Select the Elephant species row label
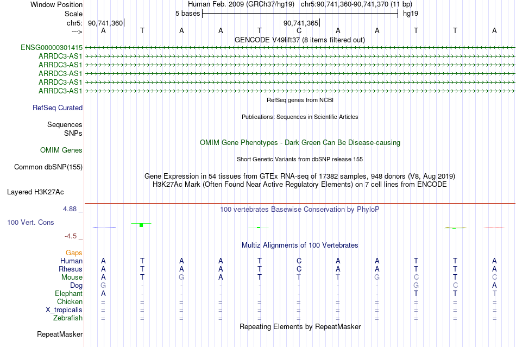This screenshot has height=347, width=516. click(69, 293)
